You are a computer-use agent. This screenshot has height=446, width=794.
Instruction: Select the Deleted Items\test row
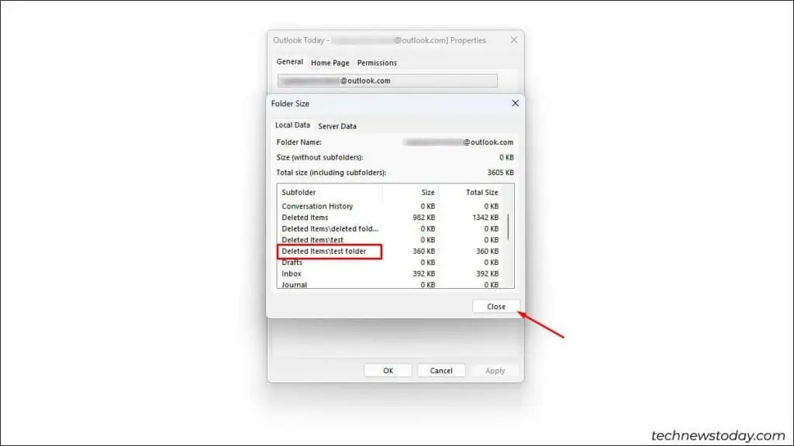tap(313, 240)
